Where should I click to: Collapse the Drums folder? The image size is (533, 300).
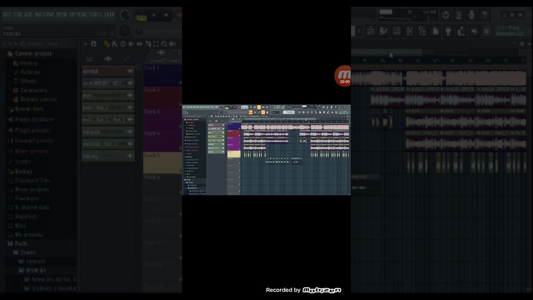tap(191, 182)
